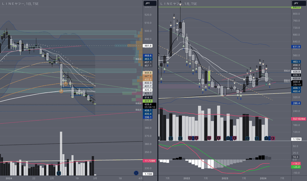Click 432.3 price label on daily chart
307x181 pixels.
point(148,83)
